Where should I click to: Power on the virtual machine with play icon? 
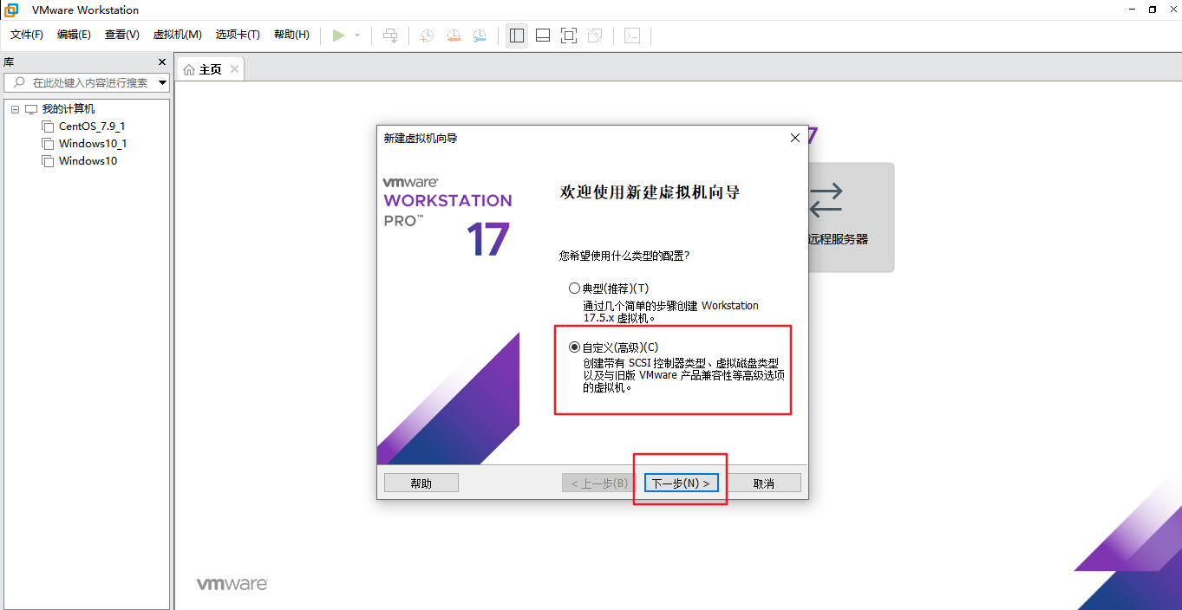point(339,36)
